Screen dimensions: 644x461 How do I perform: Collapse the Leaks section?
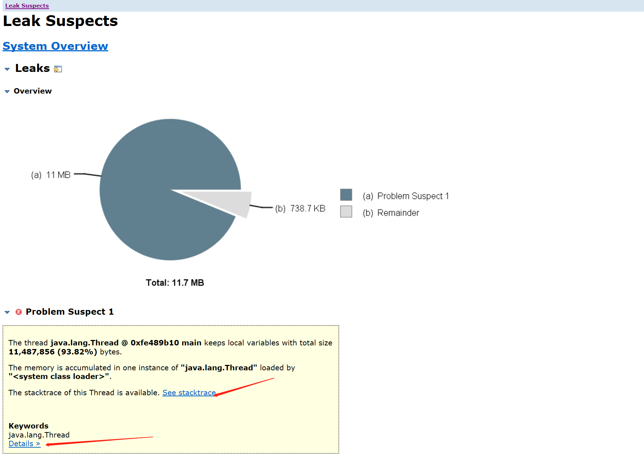(7, 69)
